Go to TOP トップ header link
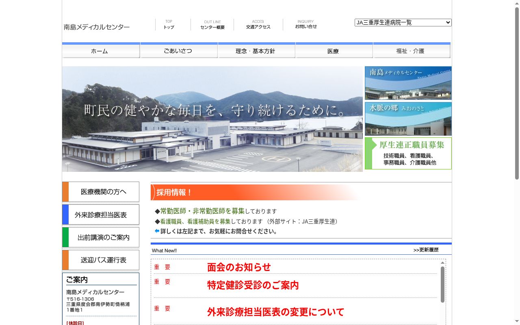 [x=169, y=24]
